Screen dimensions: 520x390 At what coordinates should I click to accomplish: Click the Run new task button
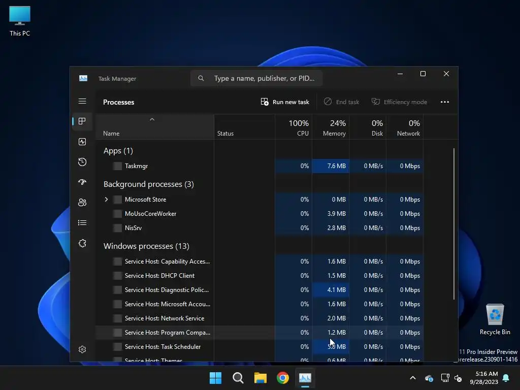285,102
